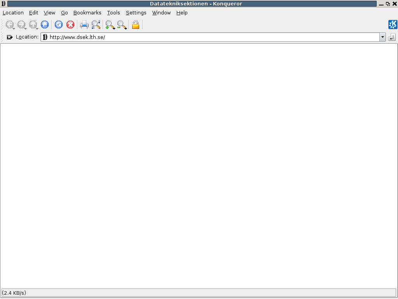Clear the location bar with the X arrow icon
The image size is (398, 299).
(x=10, y=37)
